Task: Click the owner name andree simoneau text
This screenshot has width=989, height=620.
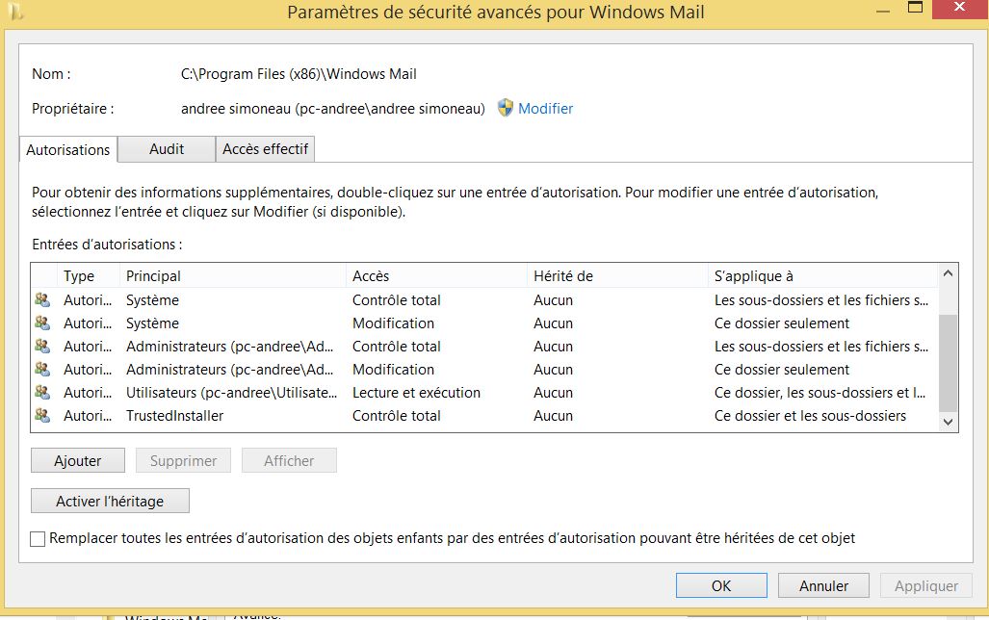Action: pos(333,109)
